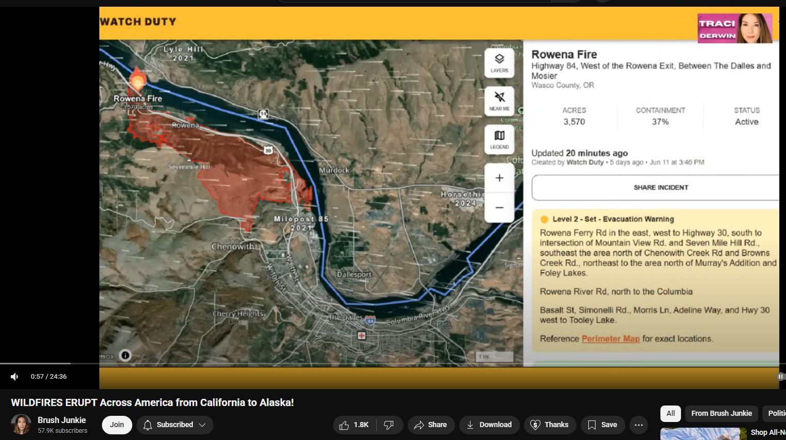Open the Perimeter Map link

tap(610, 339)
